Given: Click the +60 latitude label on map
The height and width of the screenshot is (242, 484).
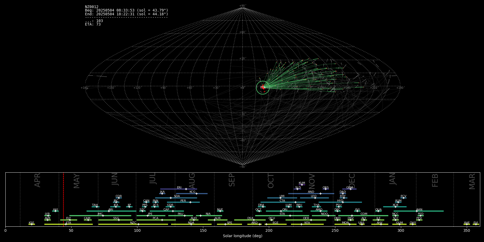Looking at the screenshot, I should coord(243,32).
